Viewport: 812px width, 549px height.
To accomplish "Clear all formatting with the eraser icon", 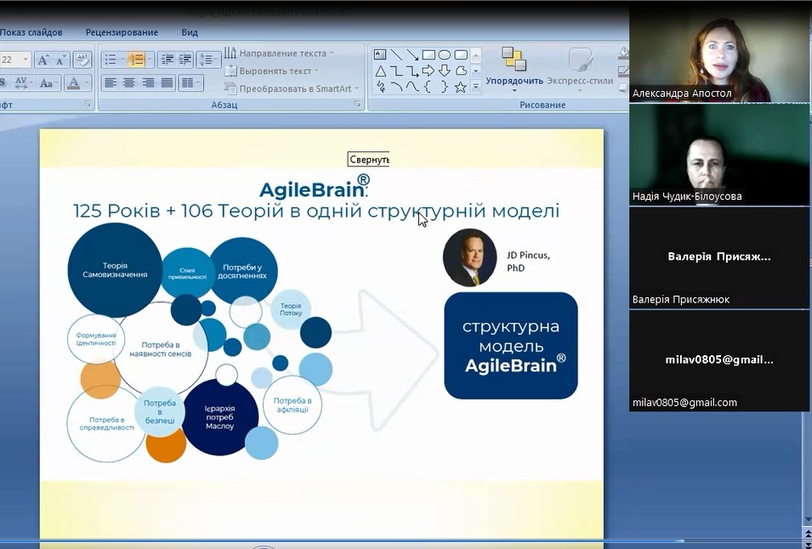I will [82, 60].
